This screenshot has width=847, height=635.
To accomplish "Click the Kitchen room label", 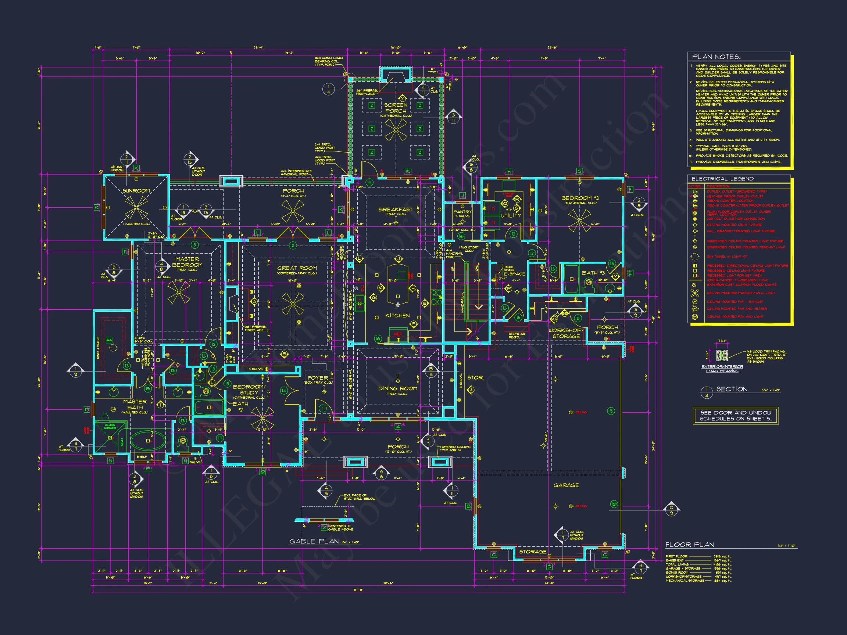I will pos(397,315).
